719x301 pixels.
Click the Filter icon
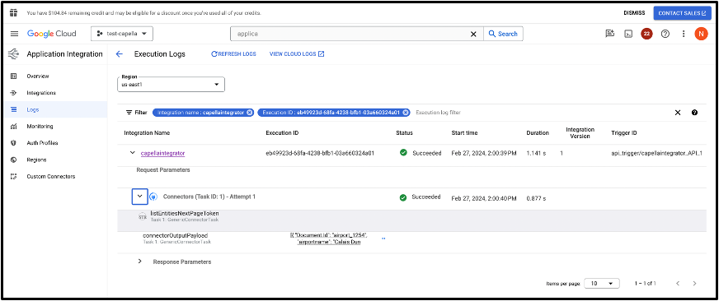(129, 113)
